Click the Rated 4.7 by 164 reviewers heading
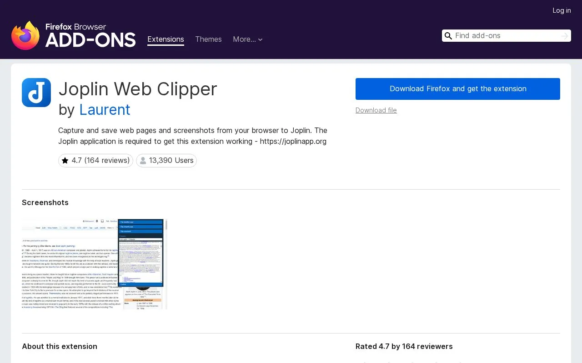 pos(404,346)
